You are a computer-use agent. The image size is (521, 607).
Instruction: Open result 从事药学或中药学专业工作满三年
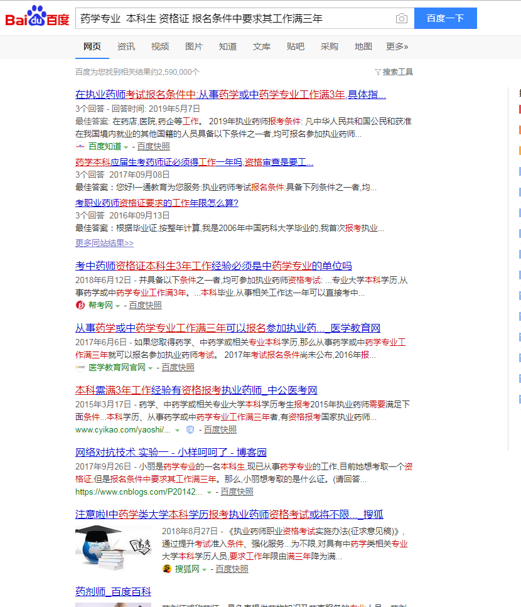(228, 328)
